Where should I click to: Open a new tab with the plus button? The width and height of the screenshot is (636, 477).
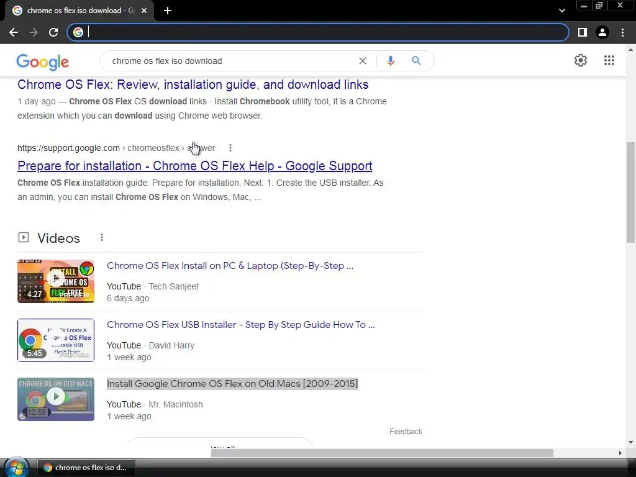click(x=168, y=11)
